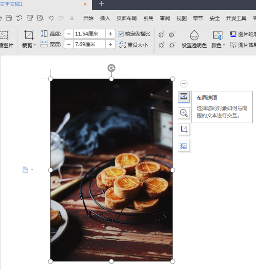Click the zoom preview magnifier icon beside image
The height and width of the screenshot is (270, 256).
184,113
